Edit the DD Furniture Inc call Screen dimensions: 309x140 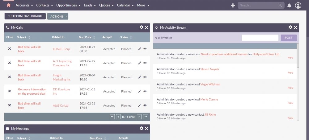coord(140,91)
